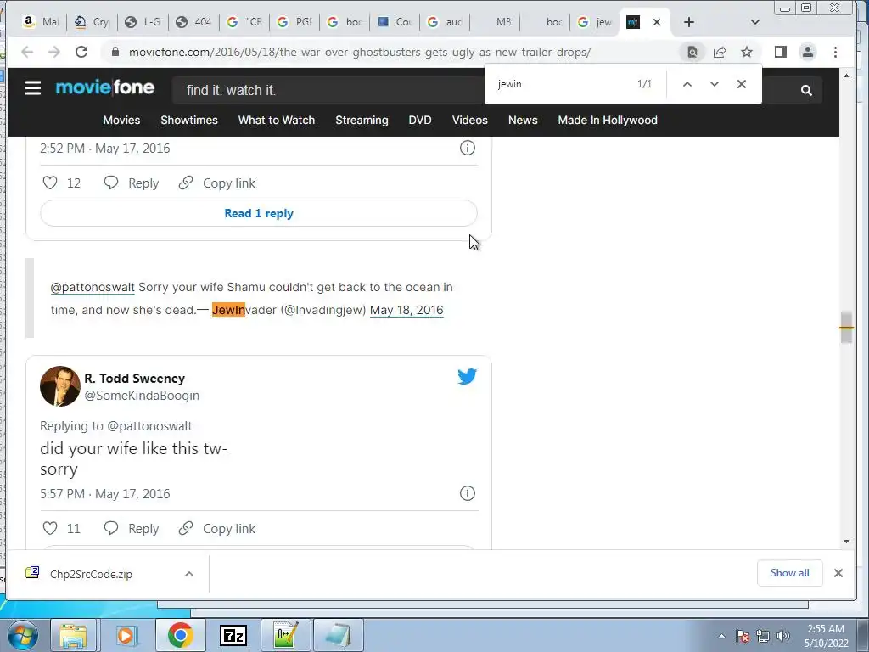
Task: Toggle the browser side panel
Action: click(781, 52)
